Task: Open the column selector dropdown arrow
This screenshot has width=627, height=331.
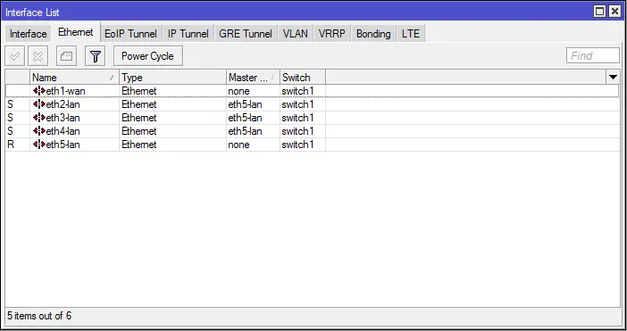Action: click(613, 77)
